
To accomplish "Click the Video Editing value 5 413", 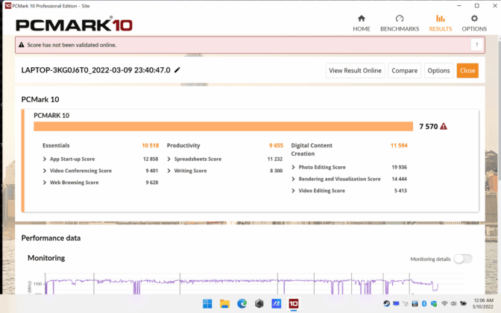I will [x=400, y=191].
